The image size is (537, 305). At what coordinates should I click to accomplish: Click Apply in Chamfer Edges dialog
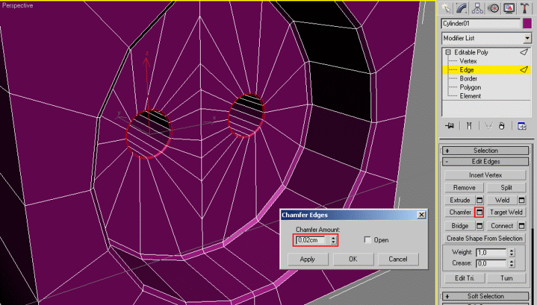tap(307, 259)
